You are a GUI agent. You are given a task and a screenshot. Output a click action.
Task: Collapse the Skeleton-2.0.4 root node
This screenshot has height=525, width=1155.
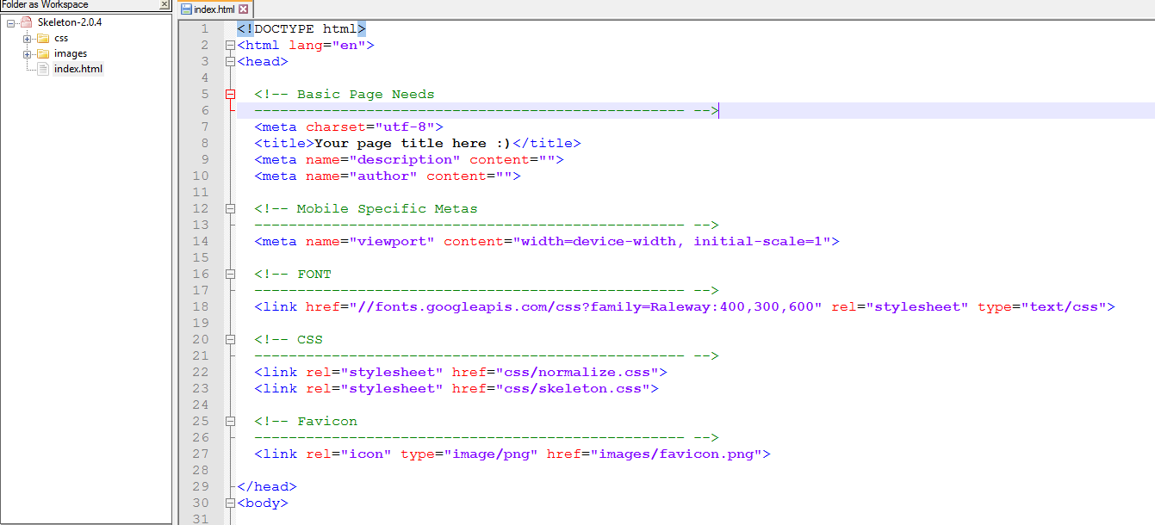click(11, 22)
